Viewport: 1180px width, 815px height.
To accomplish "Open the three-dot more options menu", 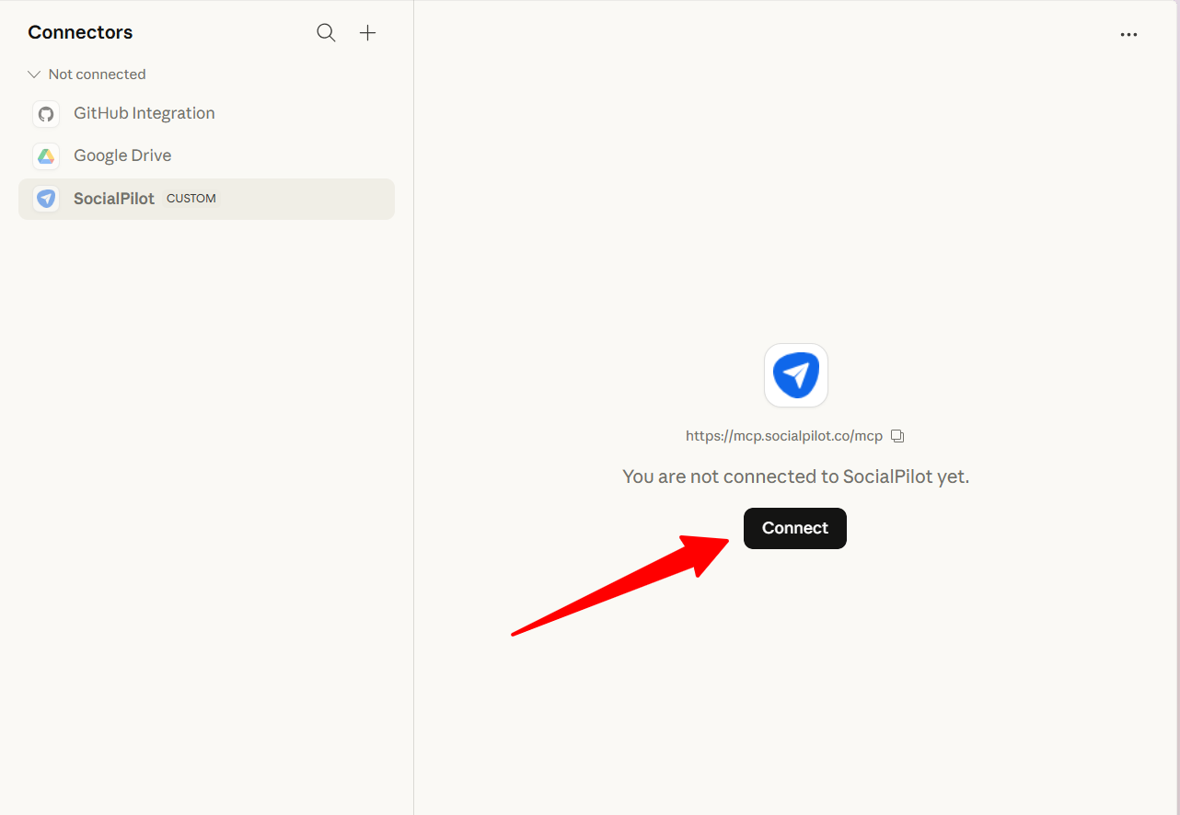I will pyautogui.click(x=1128, y=35).
